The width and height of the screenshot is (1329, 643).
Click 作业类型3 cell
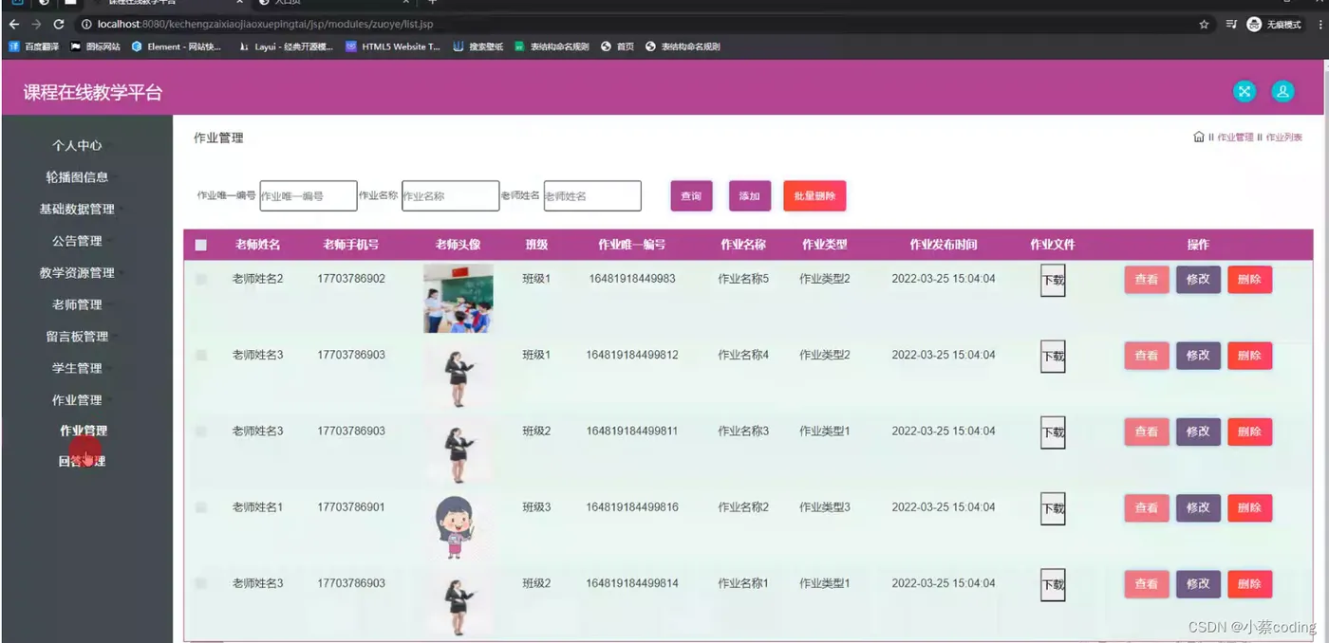[x=825, y=507]
